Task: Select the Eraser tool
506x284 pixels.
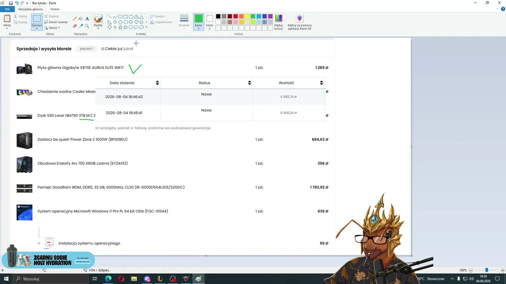Action: (75, 26)
